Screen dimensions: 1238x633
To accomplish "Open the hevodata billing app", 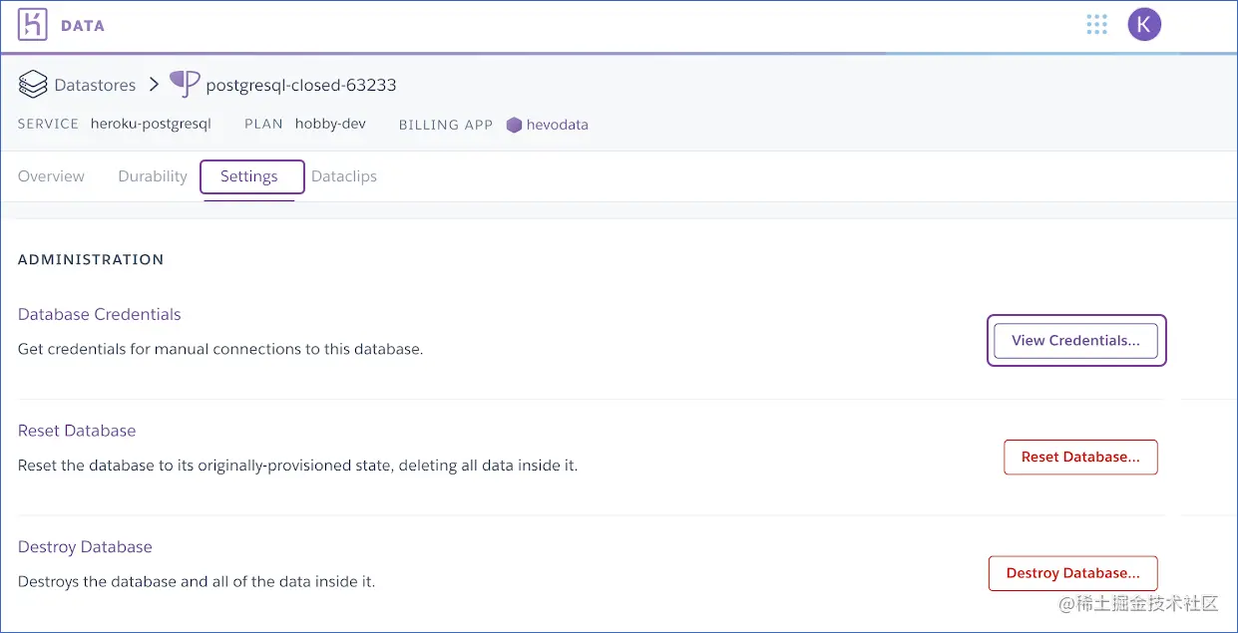I will click(x=558, y=125).
